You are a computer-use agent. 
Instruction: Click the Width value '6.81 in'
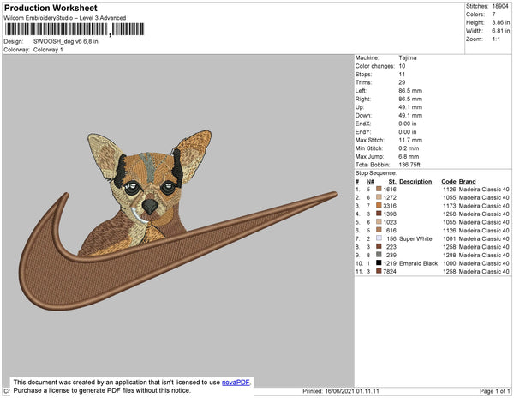pyautogui.click(x=501, y=31)
